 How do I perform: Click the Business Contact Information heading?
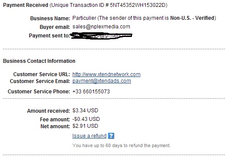(39, 61)
